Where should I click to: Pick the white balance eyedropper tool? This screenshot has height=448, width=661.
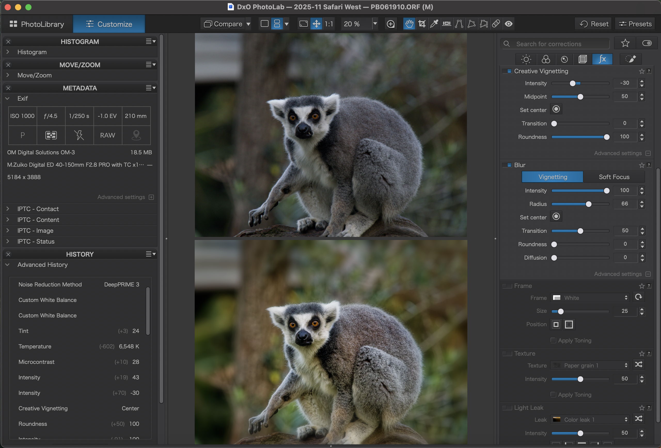434,24
